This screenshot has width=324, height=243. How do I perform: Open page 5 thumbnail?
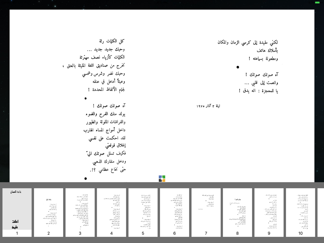tap(143, 212)
